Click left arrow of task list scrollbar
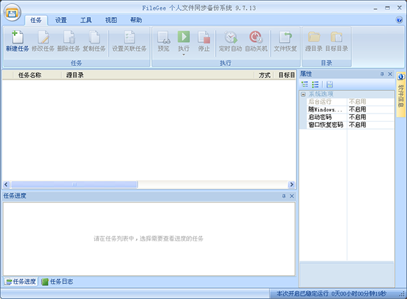This screenshot has width=407, height=299. 6,185
